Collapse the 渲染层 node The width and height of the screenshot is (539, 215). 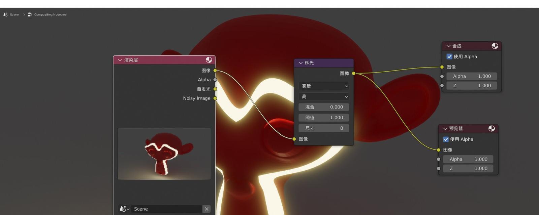click(120, 60)
